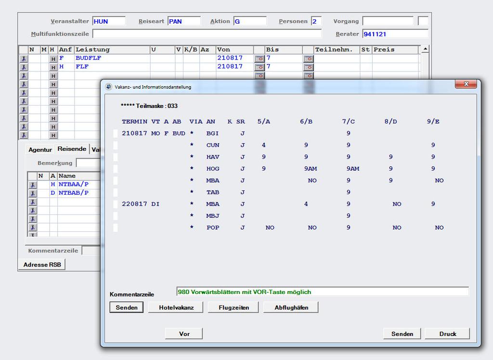493x360 pixels.
Task: Select the FLF Leistung cell
Action: point(112,67)
